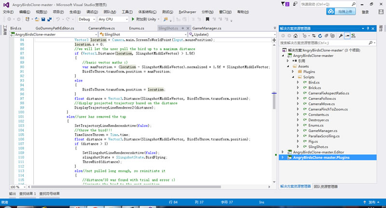Click the navigate forward toolbar icon
Screen dimensions: 386x208
tap(19, 19)
